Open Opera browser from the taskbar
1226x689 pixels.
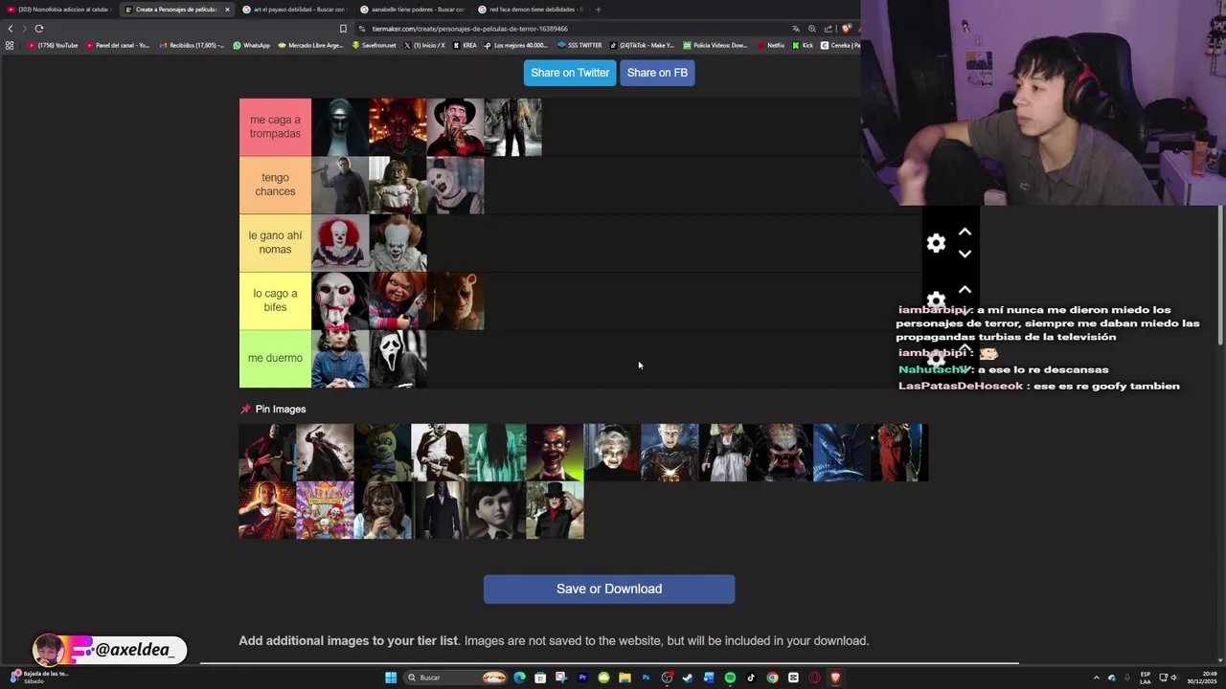tap(814, 678)
